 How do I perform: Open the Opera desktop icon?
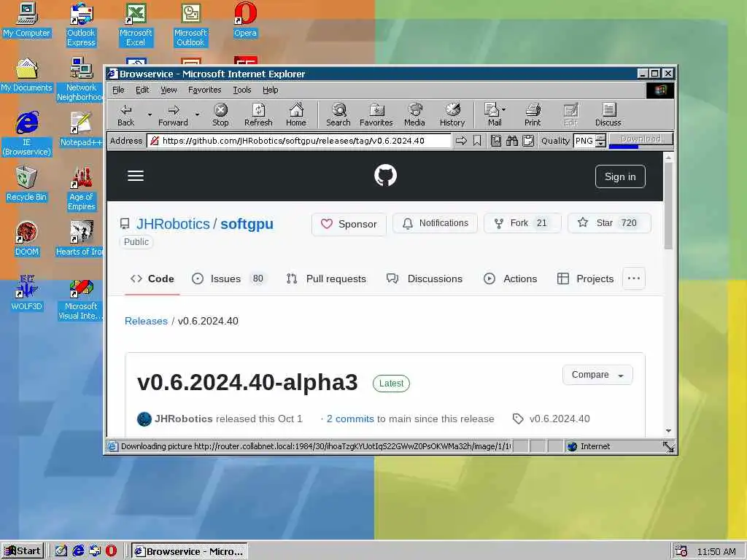(x=245, y=20)
